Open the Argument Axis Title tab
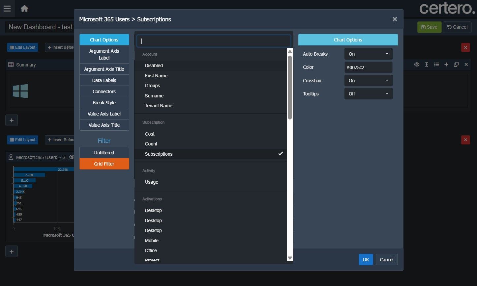 point(104,69)
